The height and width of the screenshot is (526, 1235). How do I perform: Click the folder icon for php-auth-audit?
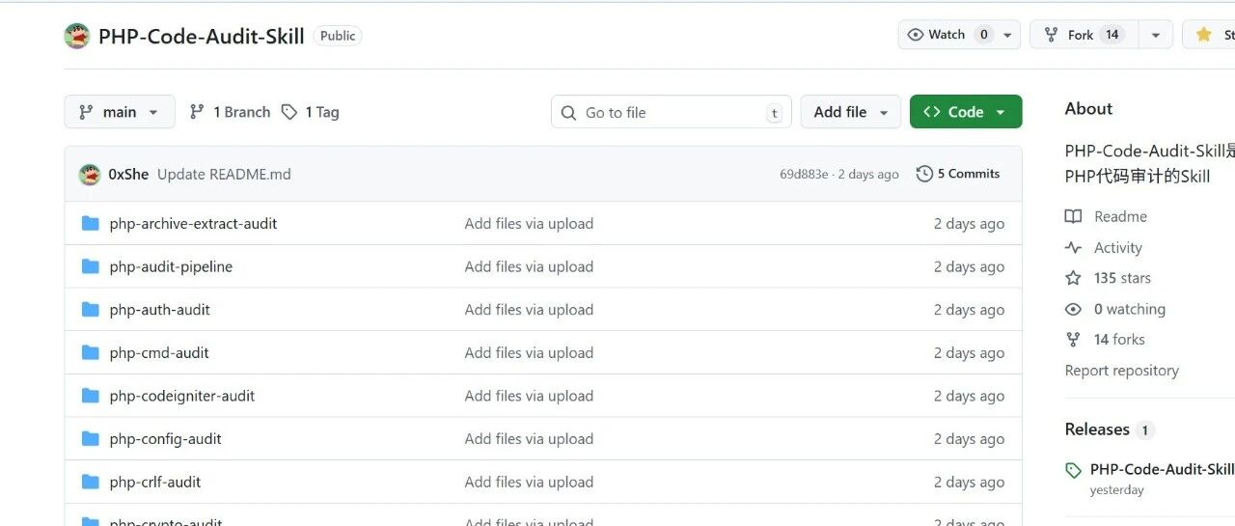coord(91,310)
